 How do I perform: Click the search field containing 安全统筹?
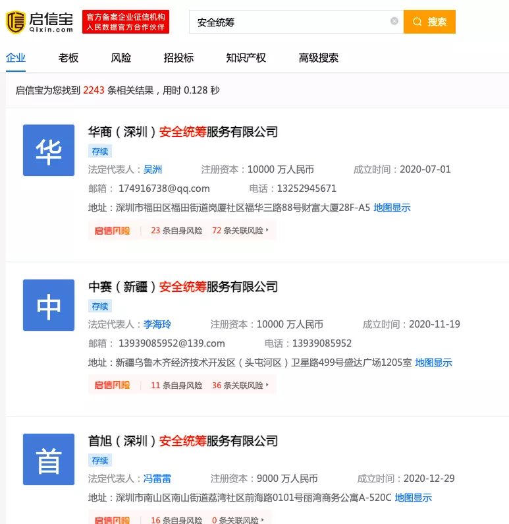296,22
